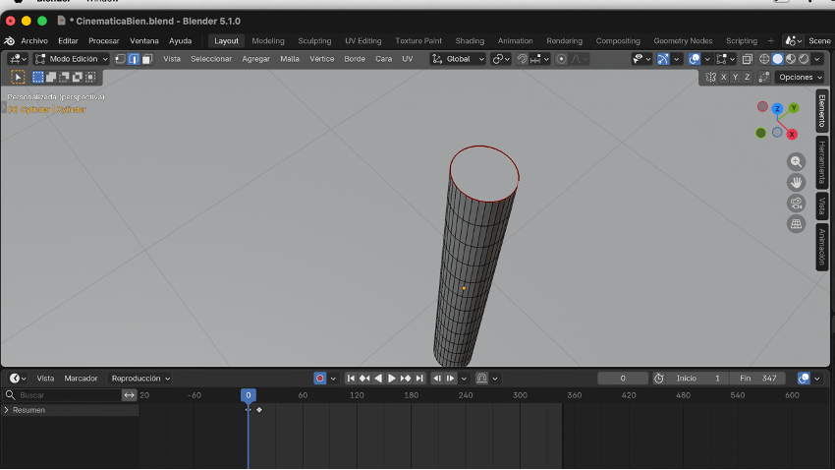This screenshot has height=470, width=835.
Task: Open the Malla menu
Action: pyautogui.click(x=290, y=59)
